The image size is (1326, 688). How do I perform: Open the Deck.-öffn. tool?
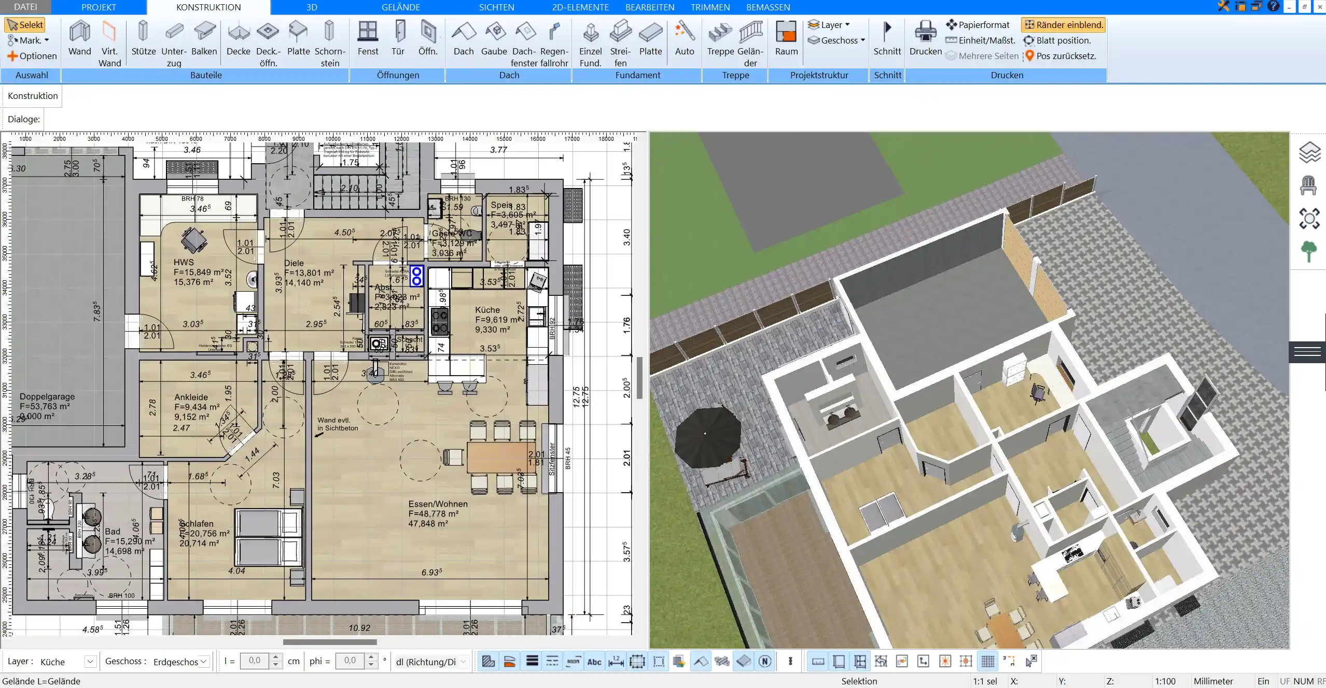pos(268,44)
